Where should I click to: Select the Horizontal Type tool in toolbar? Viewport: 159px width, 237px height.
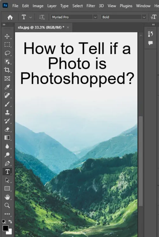[x=7, y=172]
